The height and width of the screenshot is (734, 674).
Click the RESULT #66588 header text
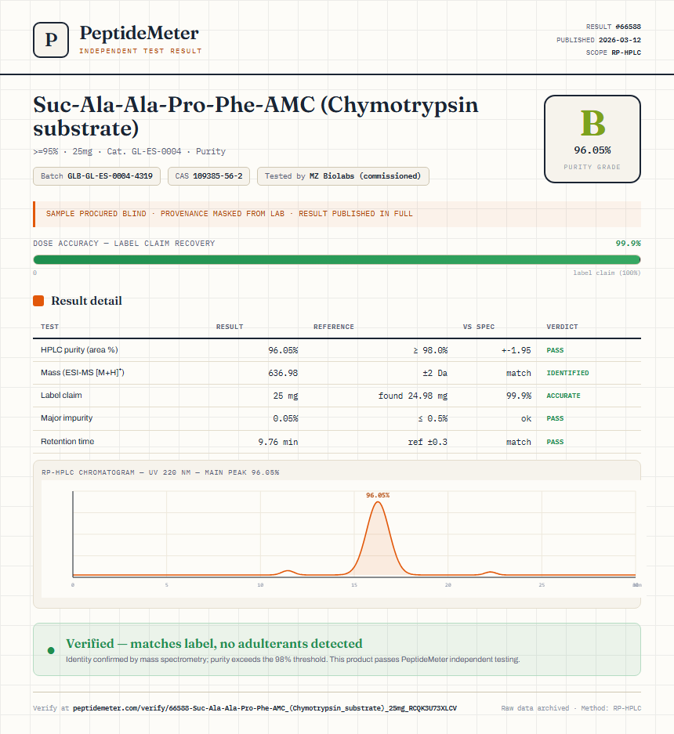(x=613, y=27)
